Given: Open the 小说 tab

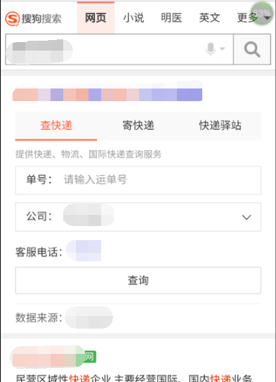Looking at the screenshot, I should (x=133, y=18).
